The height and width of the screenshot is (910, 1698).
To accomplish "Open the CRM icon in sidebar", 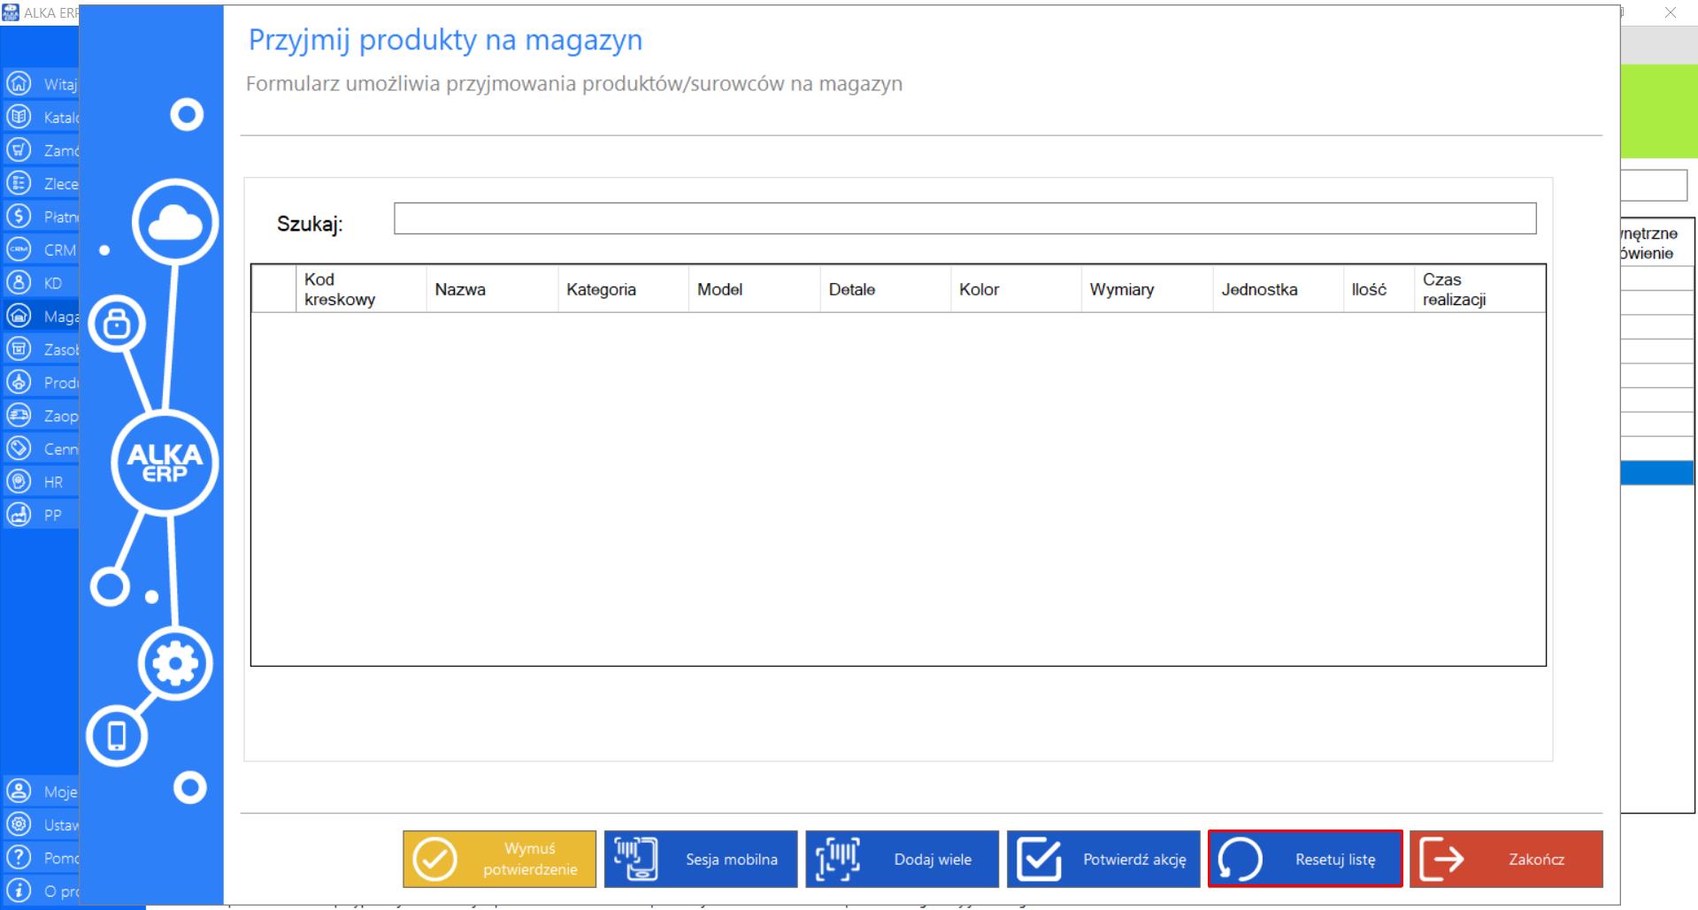I will [x=19, y=249].
